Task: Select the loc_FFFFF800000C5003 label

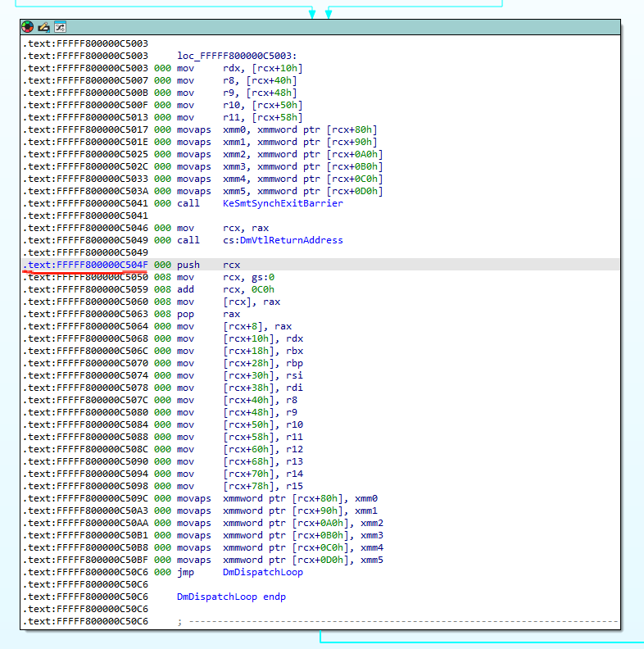Action: 230,56
